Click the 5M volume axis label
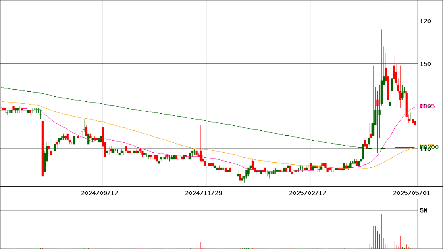443x249 pixels. (423, 210)
